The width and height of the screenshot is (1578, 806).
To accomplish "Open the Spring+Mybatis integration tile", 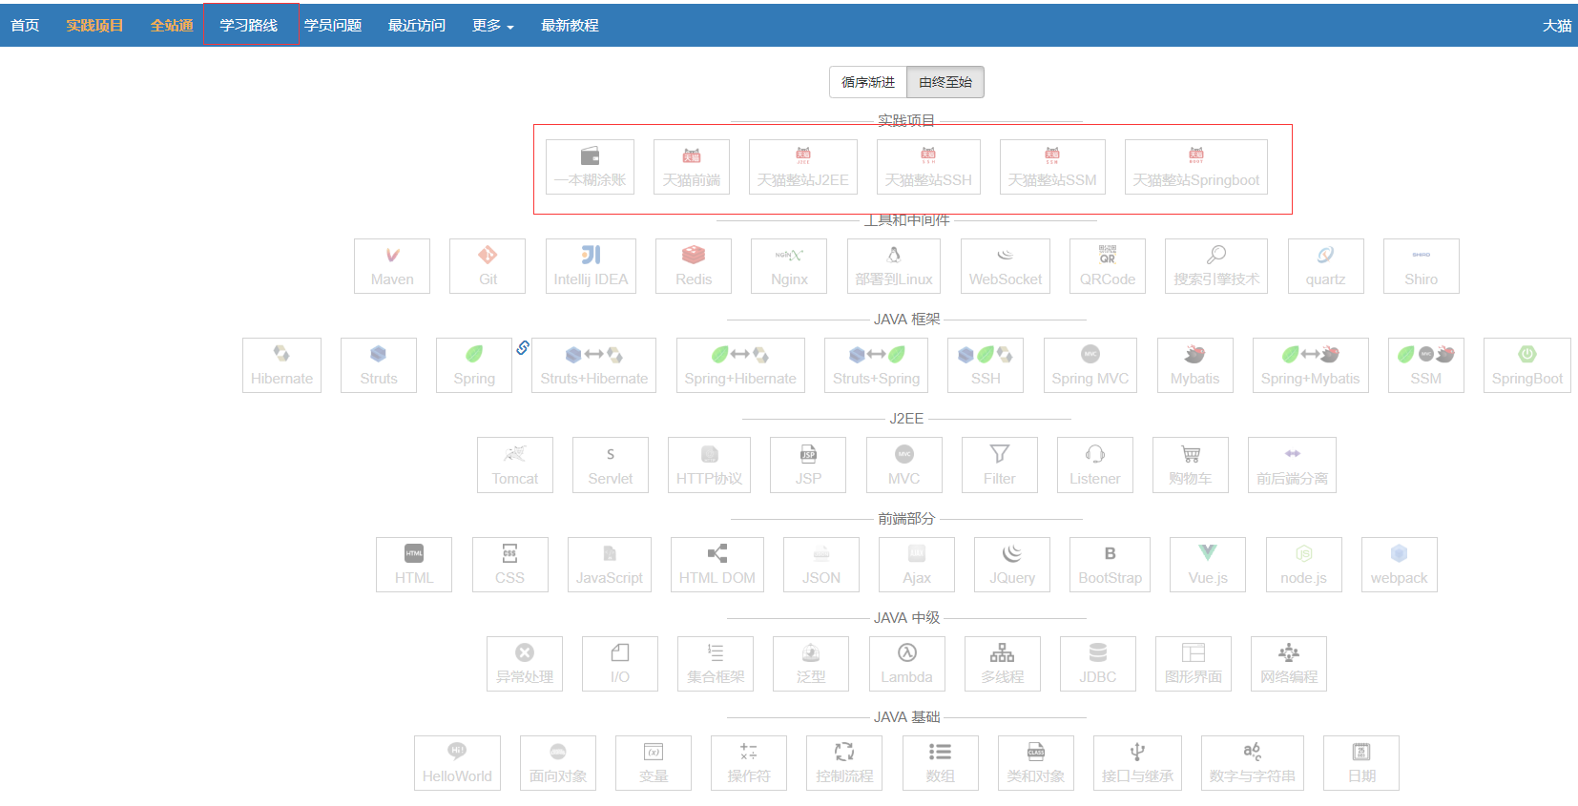I will [1311, 365].
